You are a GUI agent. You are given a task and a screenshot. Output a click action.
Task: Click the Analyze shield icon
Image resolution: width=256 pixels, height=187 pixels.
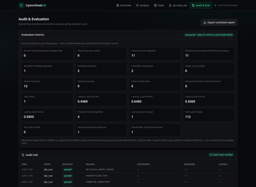[137, 6]
